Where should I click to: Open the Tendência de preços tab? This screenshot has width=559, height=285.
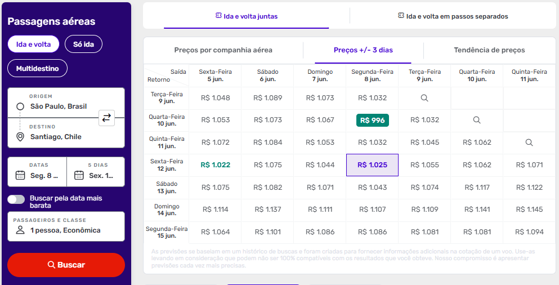tap(489, 50)
